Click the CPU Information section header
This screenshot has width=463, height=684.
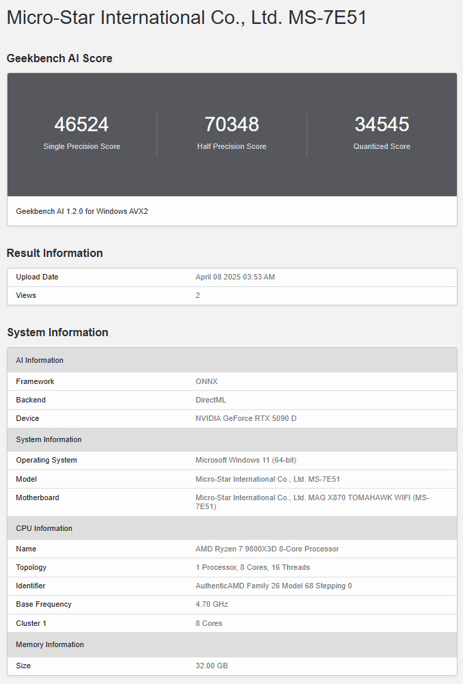point(44,528)
